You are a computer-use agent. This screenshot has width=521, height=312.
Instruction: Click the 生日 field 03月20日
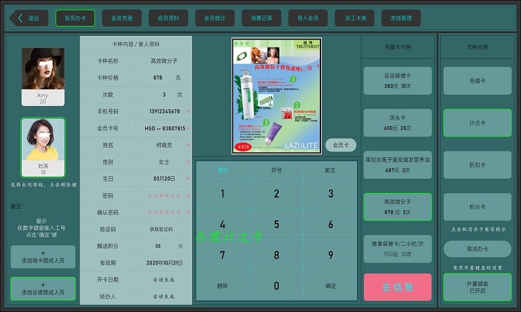click(x=164, y=179)
